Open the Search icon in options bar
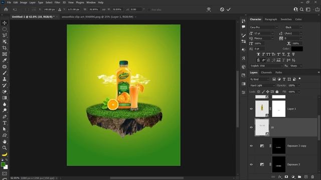The image size is (321, 180). coord(301,9)
